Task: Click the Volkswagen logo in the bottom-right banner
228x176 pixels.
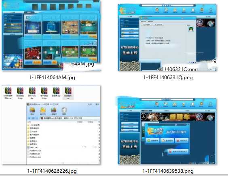Action: pyautogui.click(x=199, y=117)
